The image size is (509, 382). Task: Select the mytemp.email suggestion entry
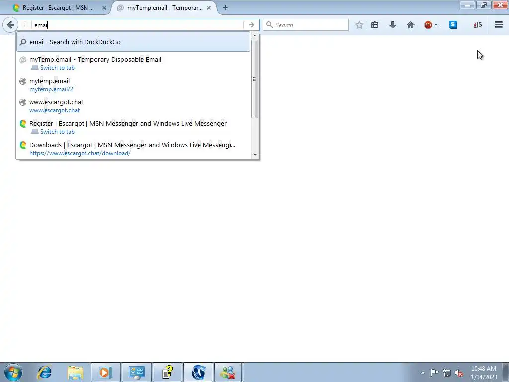pyautogui.click(x=133, y=85)
